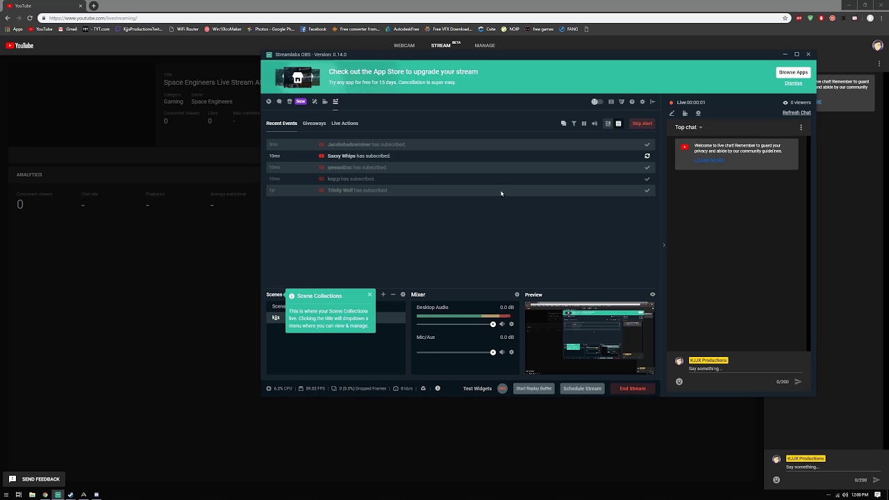Switch to the compact events list view
The image size is (889, 500).
pos(618,124)
